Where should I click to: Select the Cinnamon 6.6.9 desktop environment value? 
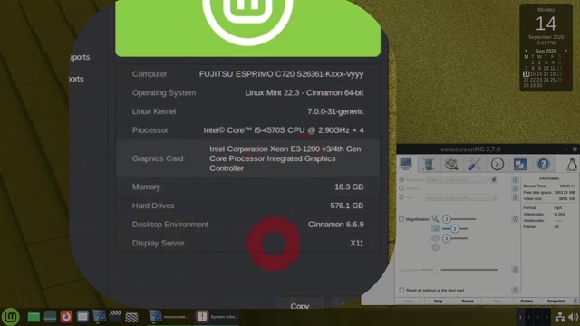(x=335, y=225)
